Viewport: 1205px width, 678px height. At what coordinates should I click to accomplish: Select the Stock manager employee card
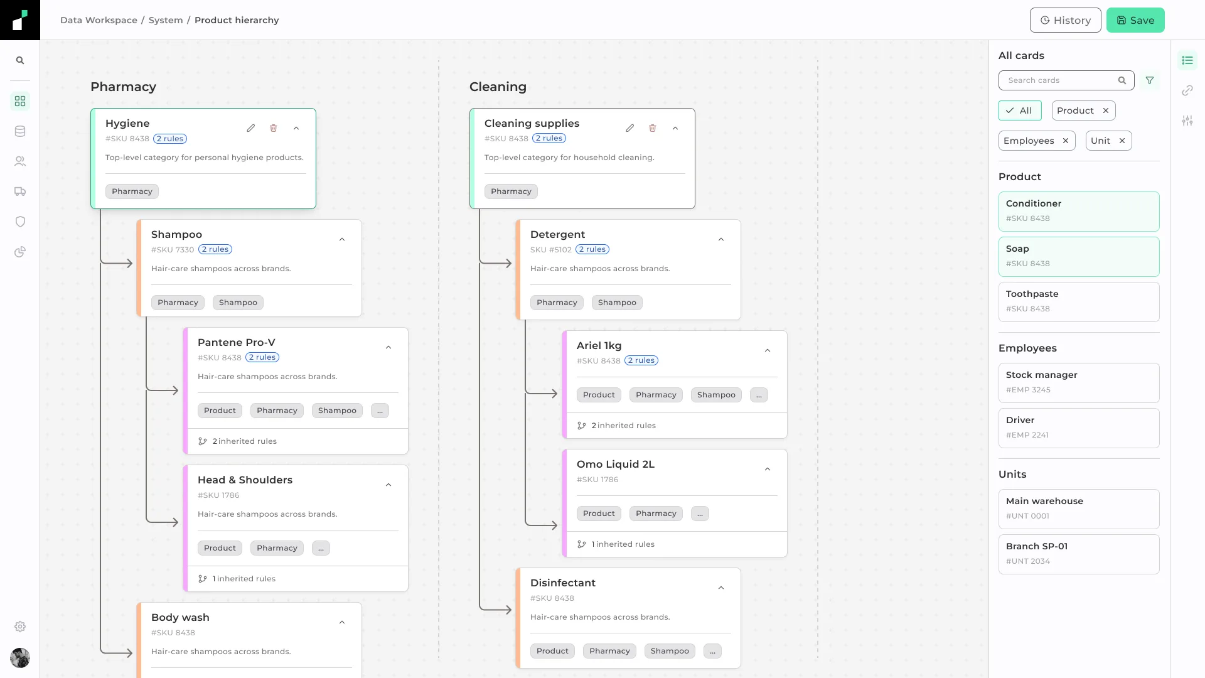(x=1079, y=383)
